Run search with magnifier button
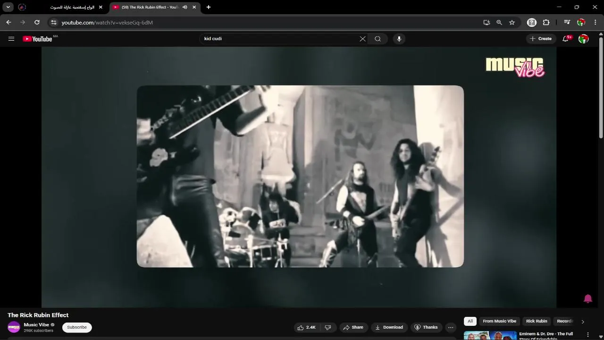Image resolution: width=604 pixels, height=340 pixels. (x=377, y=39)
